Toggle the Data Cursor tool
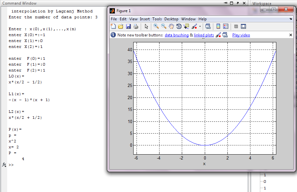The height and width of the screenshot is (192, 297). point(186,27)
